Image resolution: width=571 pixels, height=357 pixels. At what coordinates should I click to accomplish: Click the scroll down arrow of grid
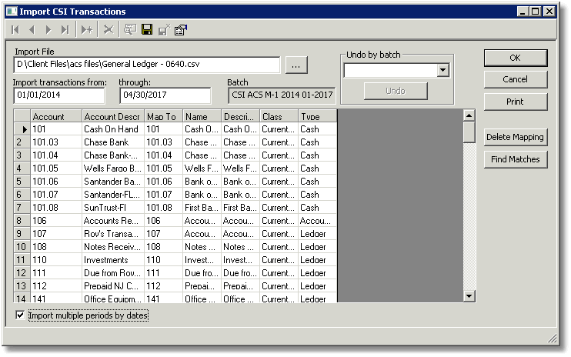(469, 296)
